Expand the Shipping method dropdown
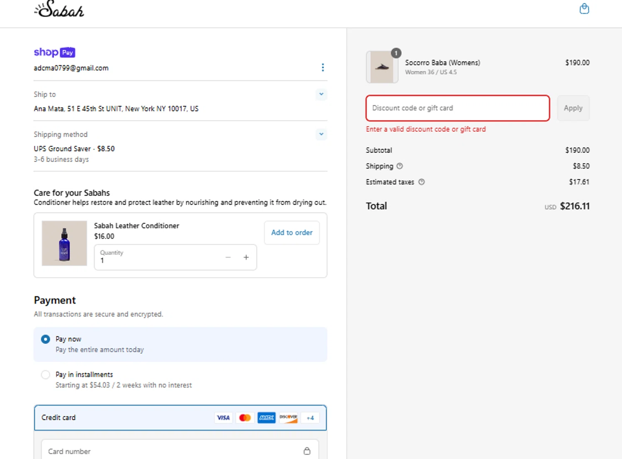Viewport: 622px width, 459px height. 321,134
